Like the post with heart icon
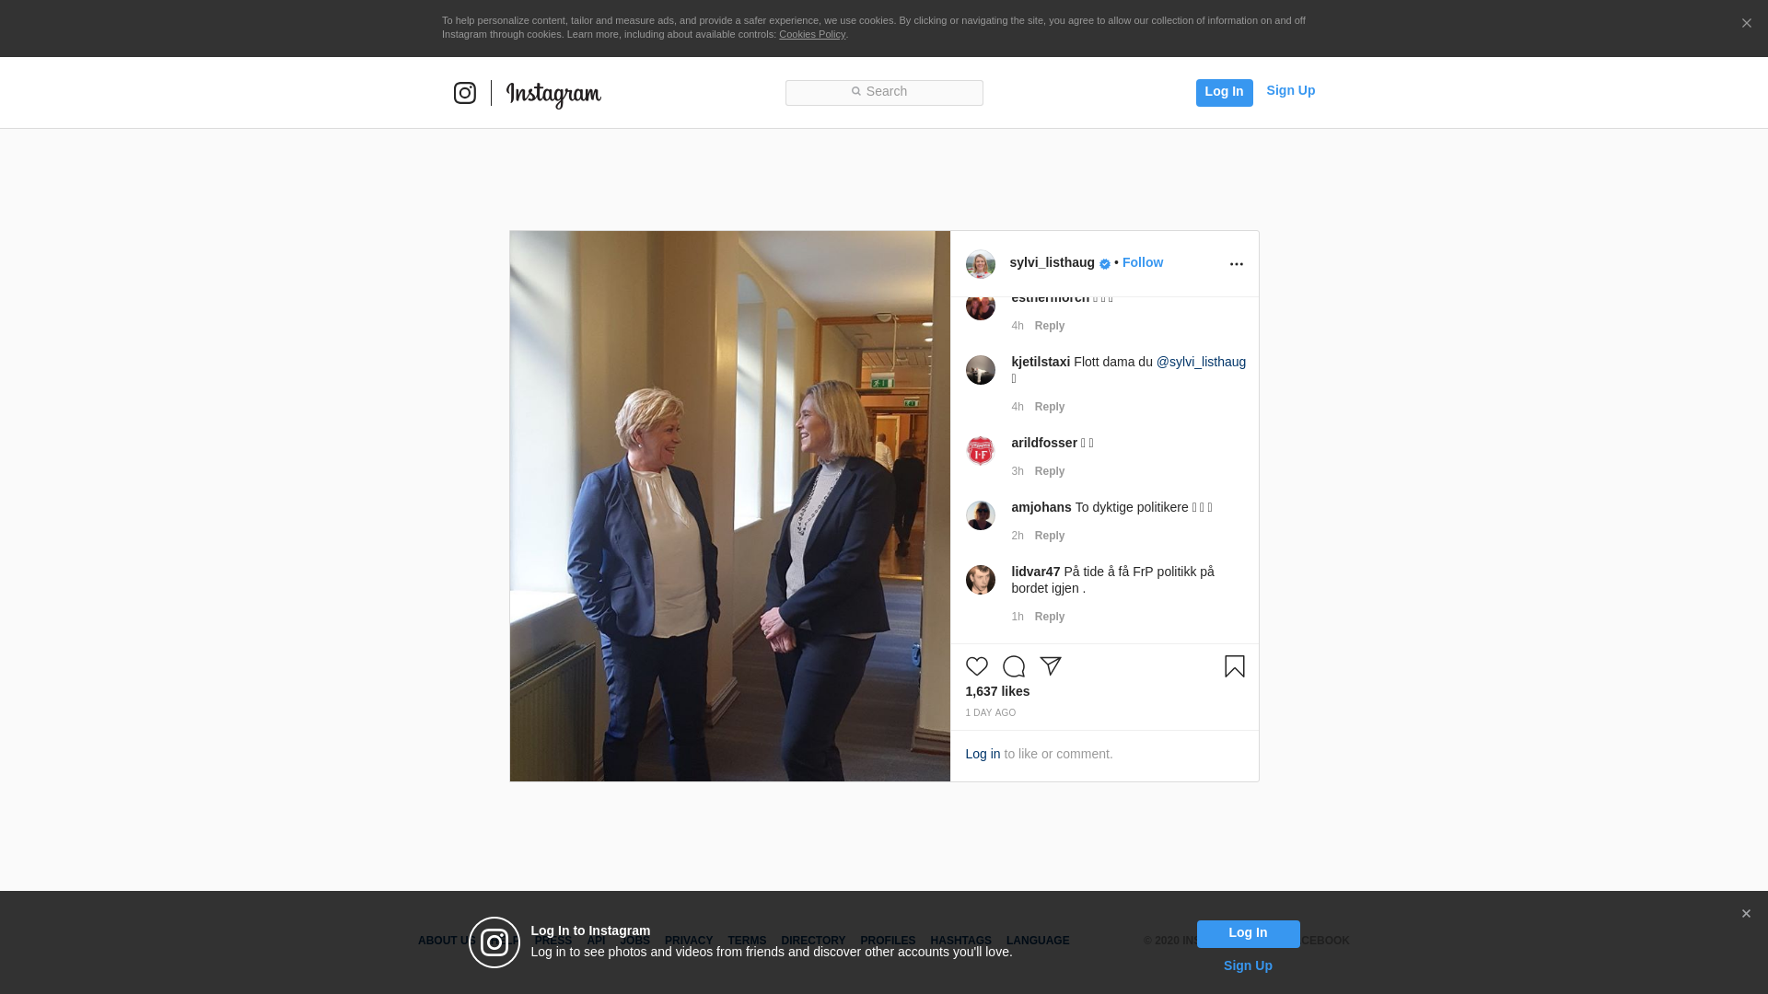 976,666
